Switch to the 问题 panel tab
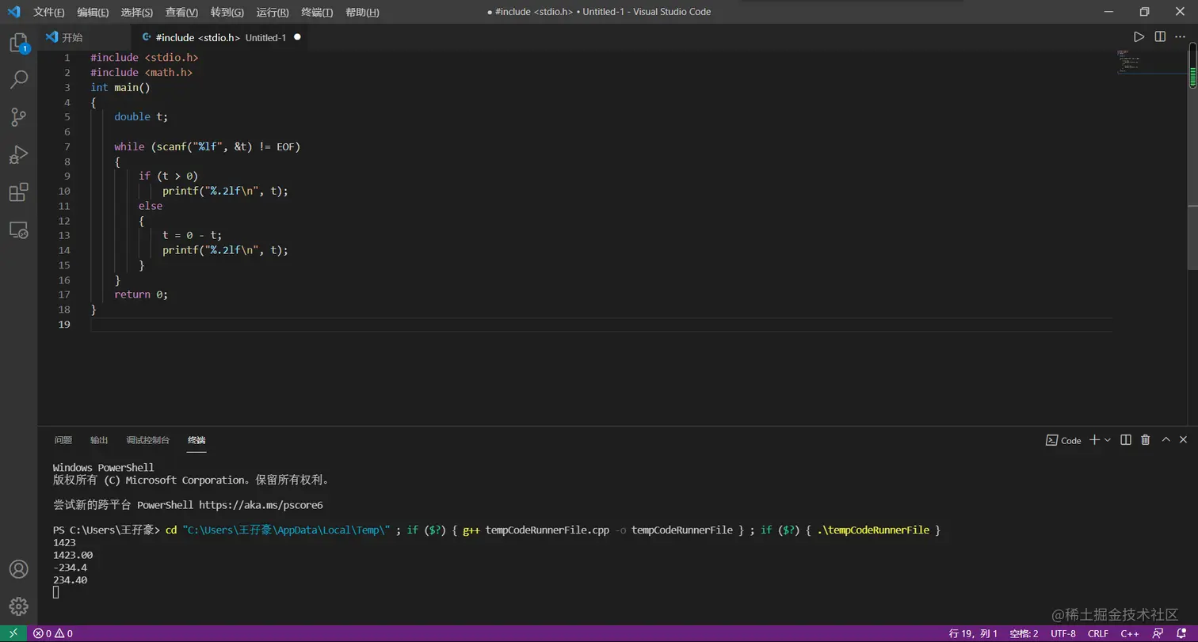The width and height of the screenshot is (1198, 642). pos(63,440)
